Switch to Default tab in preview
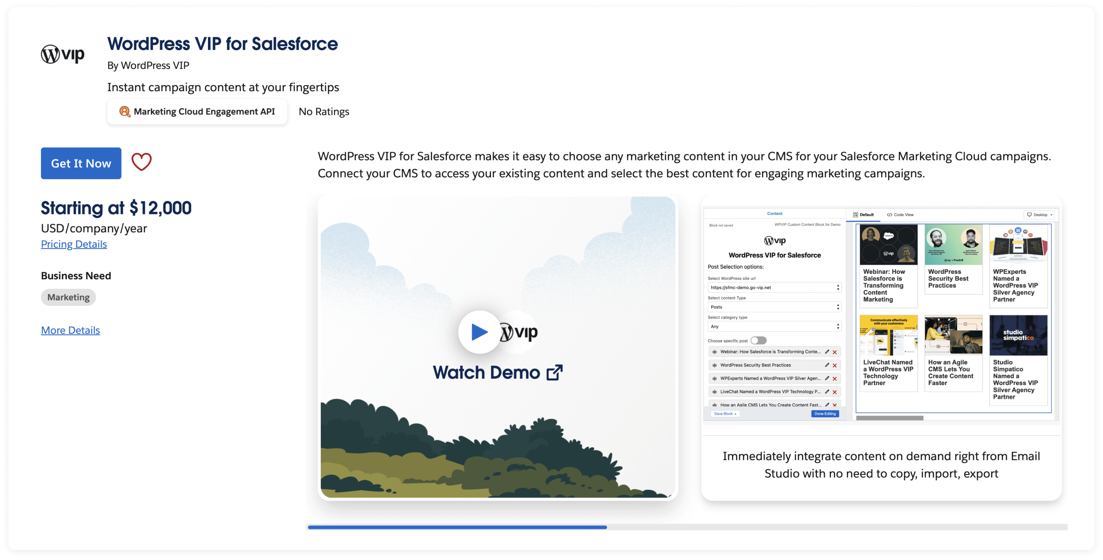This screenshot has height=560, width=1103. pyautogui.click(x=863, y=215)
